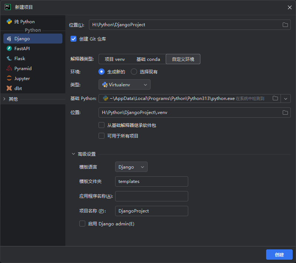296x263 pixels.
Task: Click the Flask sidebar icon
Action: (9, 59)
